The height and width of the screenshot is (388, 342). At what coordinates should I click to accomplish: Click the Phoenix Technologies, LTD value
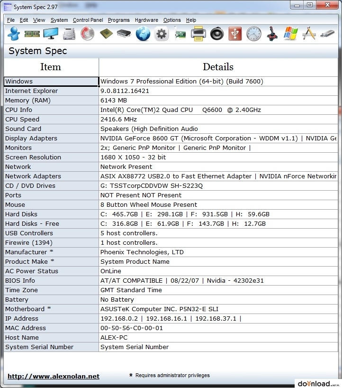142,252
